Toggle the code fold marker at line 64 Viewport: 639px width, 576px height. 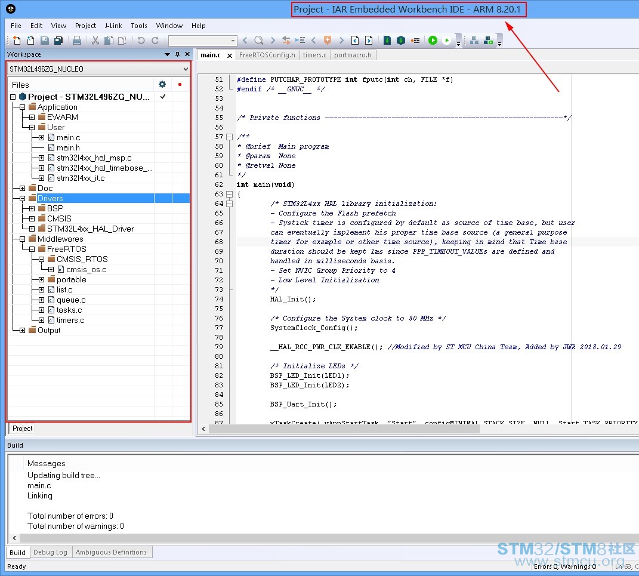(230, 204)
